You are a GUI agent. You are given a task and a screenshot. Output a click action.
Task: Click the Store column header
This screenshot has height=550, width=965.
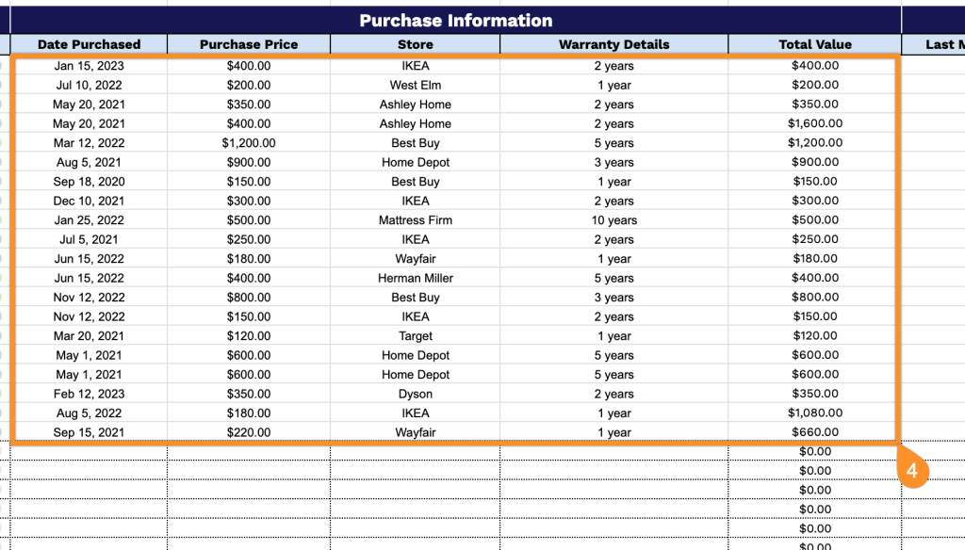(x=416, y=44)
